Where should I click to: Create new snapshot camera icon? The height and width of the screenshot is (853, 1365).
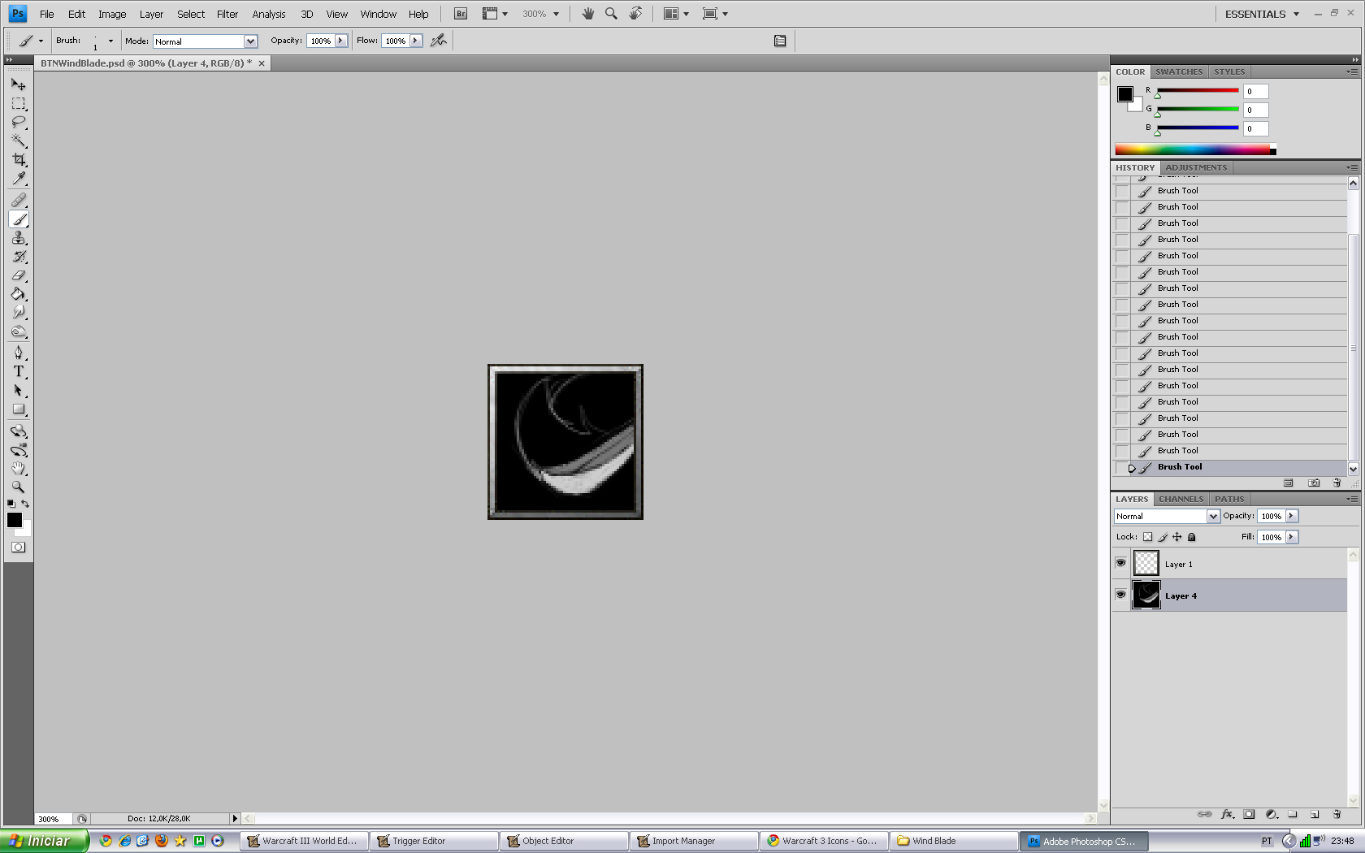pyautogui.click(x=1314, y=483)
